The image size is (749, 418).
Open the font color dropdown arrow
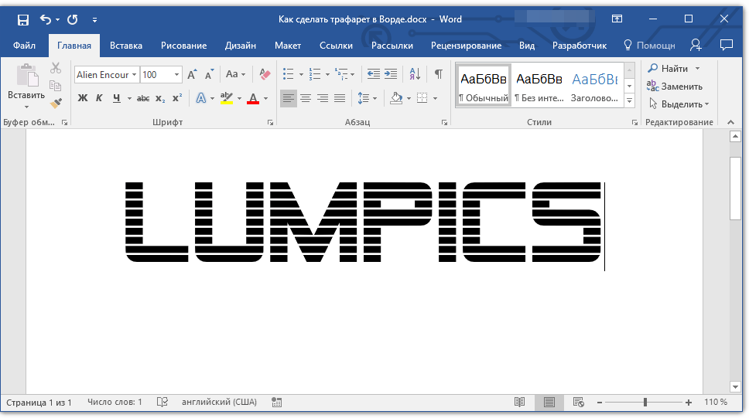pos(265,99)
